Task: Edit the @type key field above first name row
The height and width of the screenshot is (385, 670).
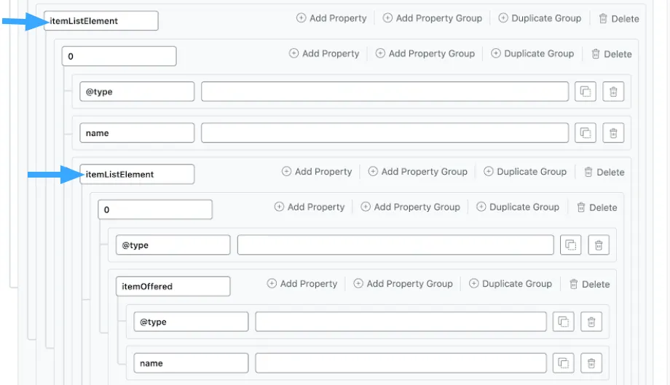Action: [x=137, y=92]
